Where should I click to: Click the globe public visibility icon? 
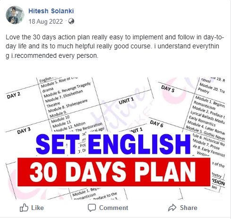pos(71,21)
